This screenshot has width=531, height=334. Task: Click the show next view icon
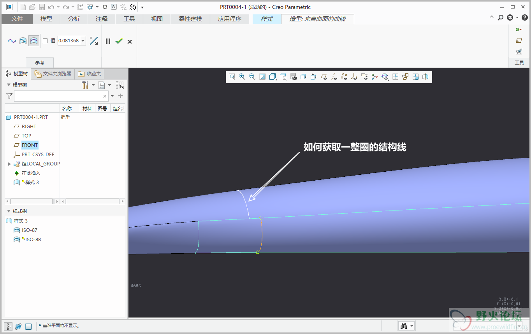415,77
